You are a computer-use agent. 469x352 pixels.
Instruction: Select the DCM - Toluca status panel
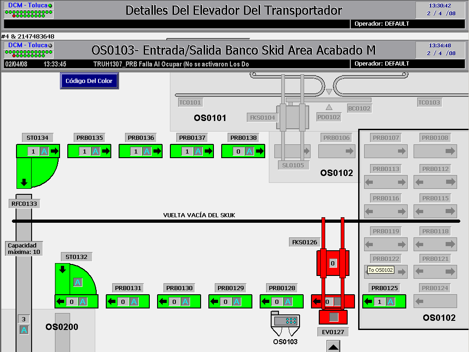[x=29, y=49]
